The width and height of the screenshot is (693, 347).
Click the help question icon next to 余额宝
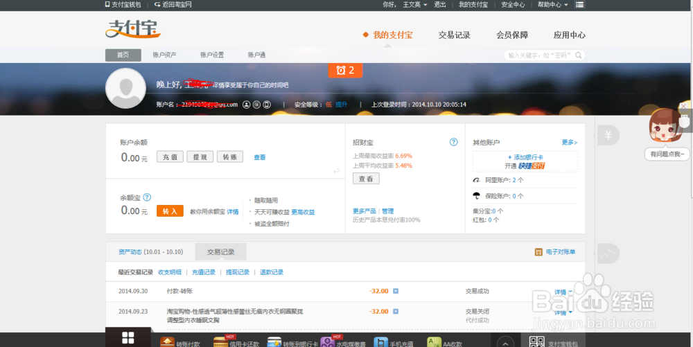tap(147, 197)
